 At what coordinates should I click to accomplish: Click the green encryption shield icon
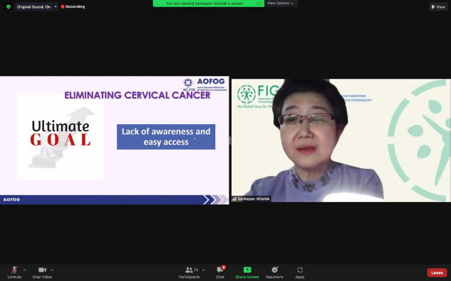pyautogui.click(x=9, y=6)
